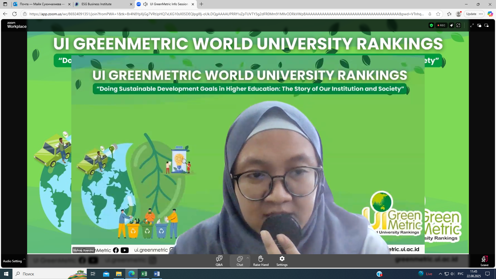The height and width of the screenshot is (279, 496).
Task: Raise Hand in the meeting
Action: [x=261, y=261]
